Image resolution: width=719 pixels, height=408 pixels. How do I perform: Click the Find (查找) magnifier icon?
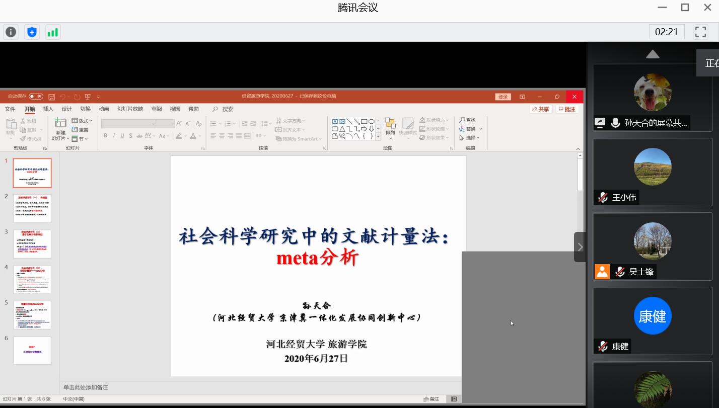pyautogui.click(x=462, y=120)
